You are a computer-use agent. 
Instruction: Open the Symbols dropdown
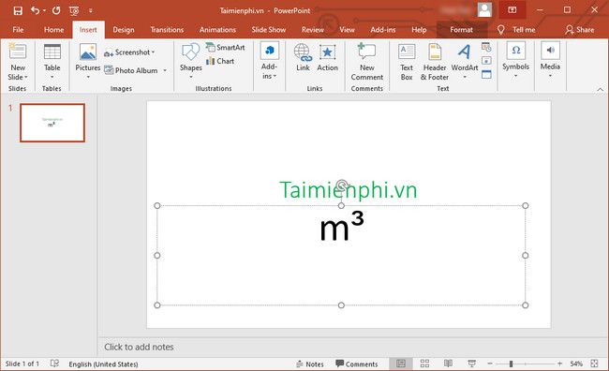(516, 60)
